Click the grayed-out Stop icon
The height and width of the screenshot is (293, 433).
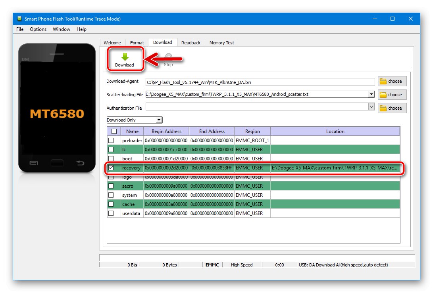click(x=168, y=55)
